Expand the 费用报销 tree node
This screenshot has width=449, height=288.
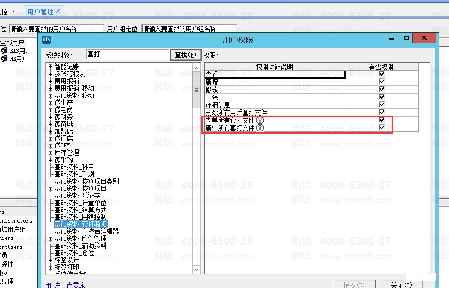pyautogui.click(x=51, y=81)
